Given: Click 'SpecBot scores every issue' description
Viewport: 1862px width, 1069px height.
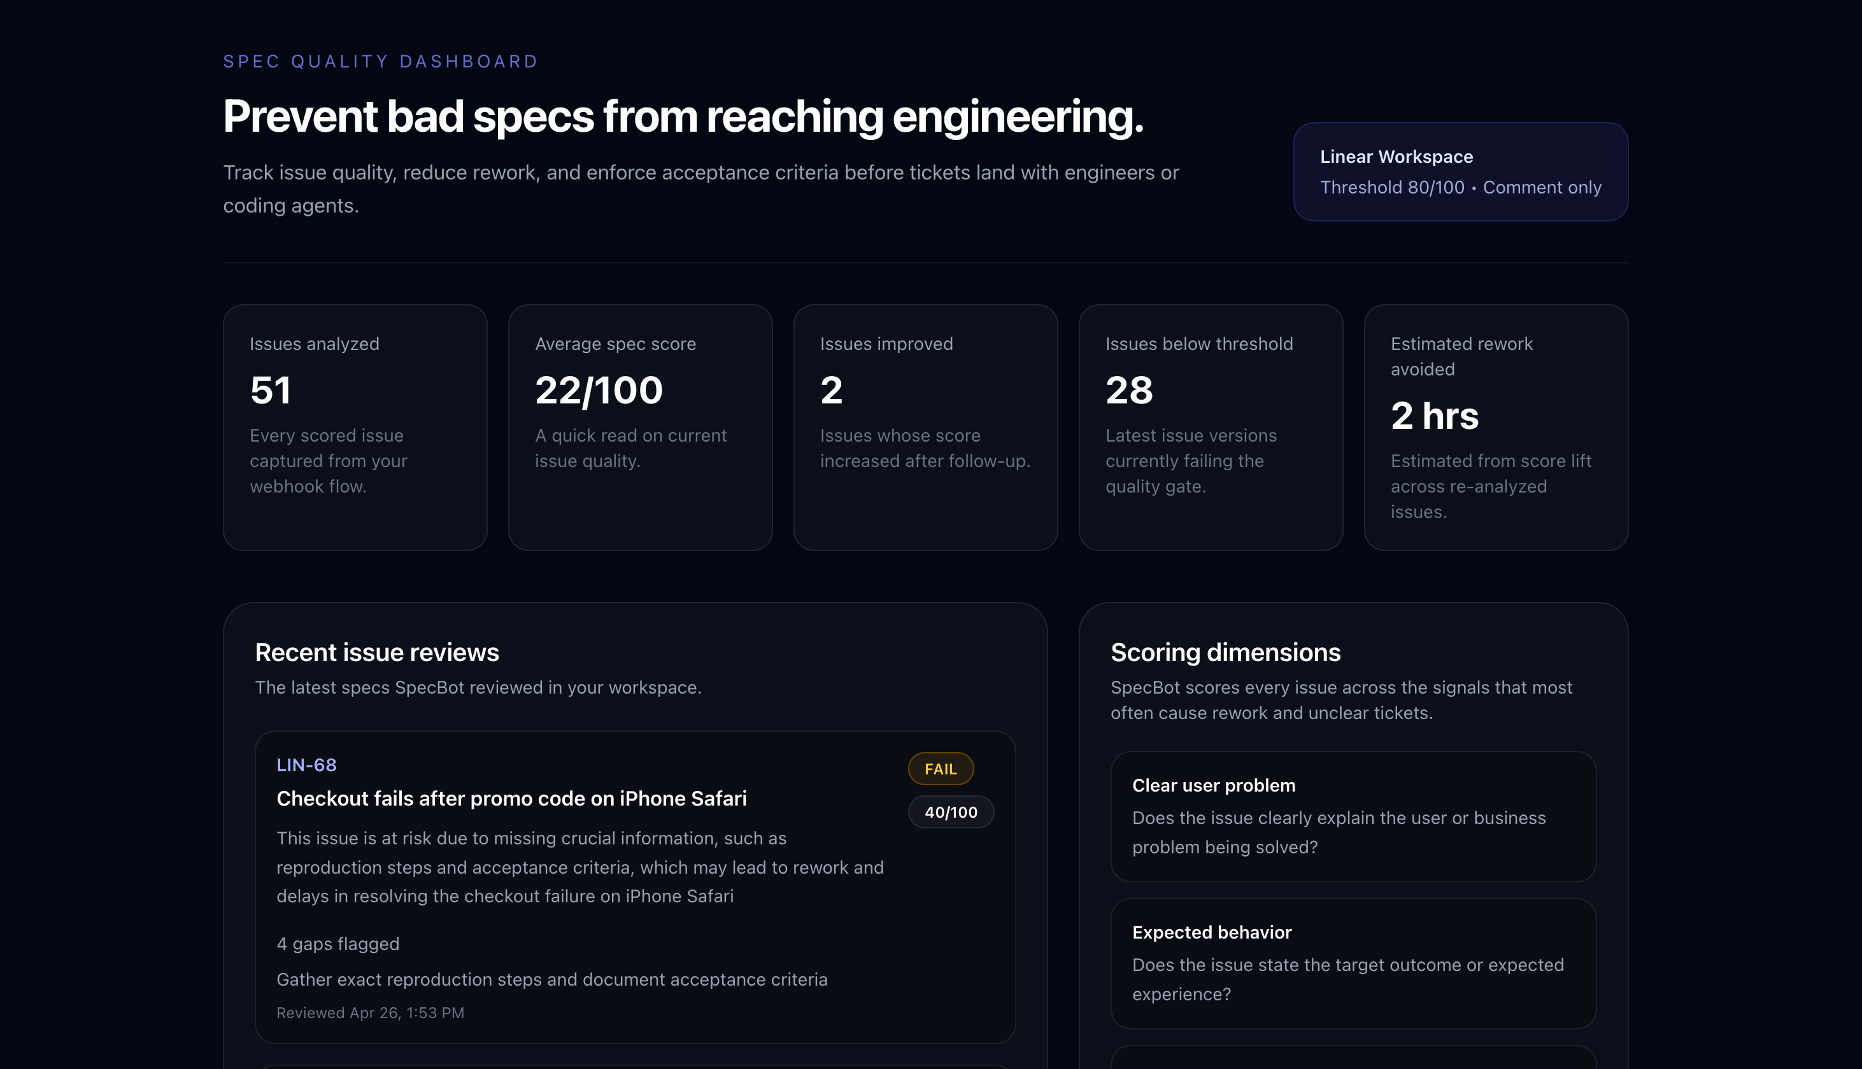Looking at the screenshot, I should pyautogui.click(x=1341, y=701).
